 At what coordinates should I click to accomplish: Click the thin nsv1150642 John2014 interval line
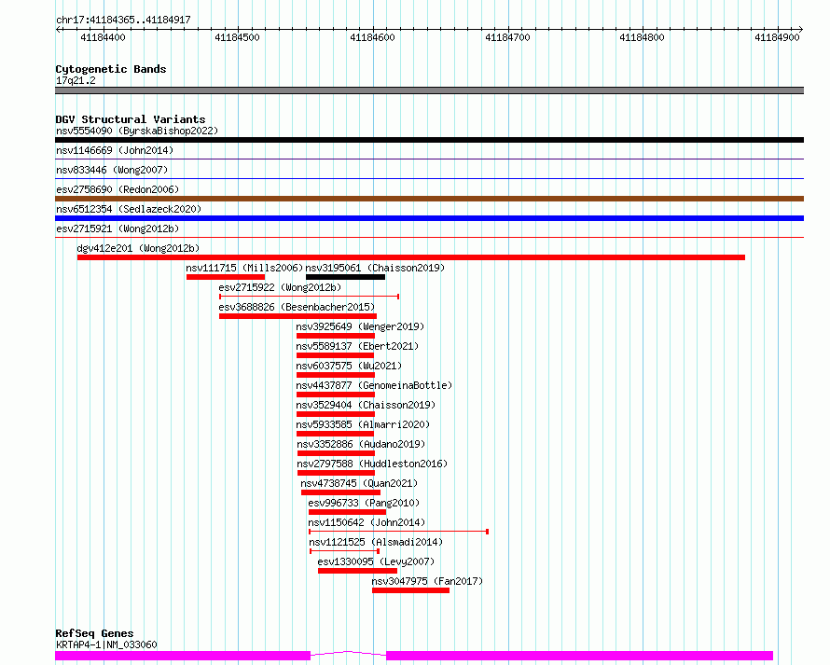point(398,532)
